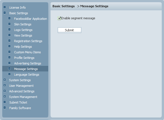This screenshot has height=120, width=164.
Task: Open Language Settings in the sidebar
Action: click(x=27, y=75)
